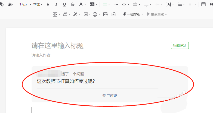Screen dimensions: 213x113
Task: Click the 参与讨论 link
Action: click(x=110, y=95)
